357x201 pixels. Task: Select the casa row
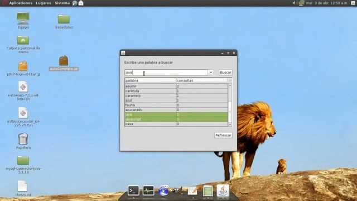point(176,124)
